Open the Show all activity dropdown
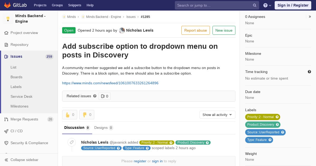316x166 pixels. click(x=218, y=115)
